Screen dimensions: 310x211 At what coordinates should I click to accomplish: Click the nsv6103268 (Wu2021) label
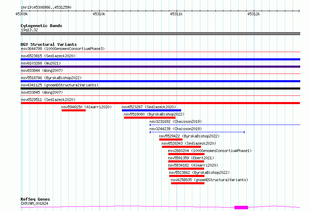pyautogui.click(x=41, y=63)
